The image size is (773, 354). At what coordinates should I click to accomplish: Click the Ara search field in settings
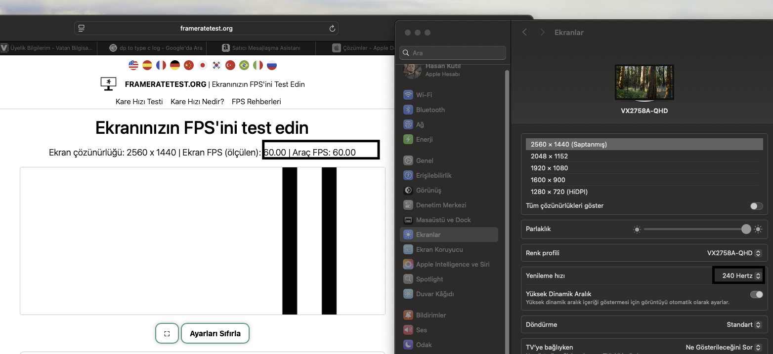click(453, 53)
